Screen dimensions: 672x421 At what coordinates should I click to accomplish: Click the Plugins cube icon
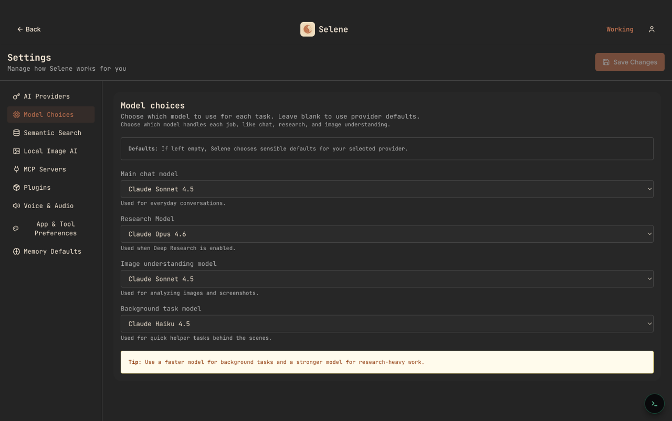16,187
